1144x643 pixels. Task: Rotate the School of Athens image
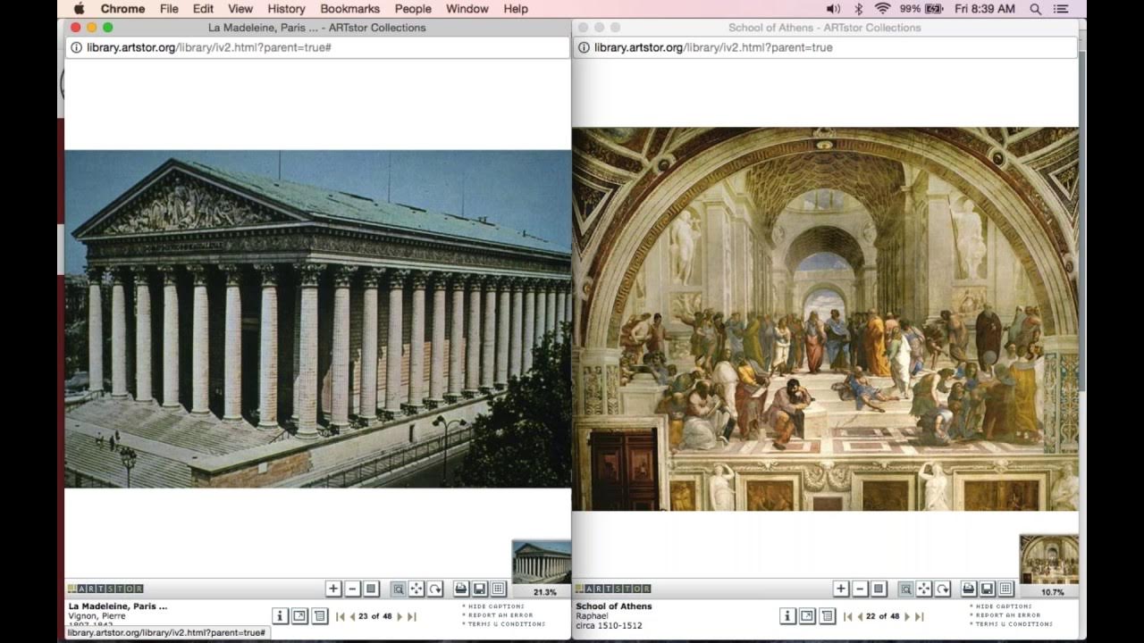tap(942, 589)
